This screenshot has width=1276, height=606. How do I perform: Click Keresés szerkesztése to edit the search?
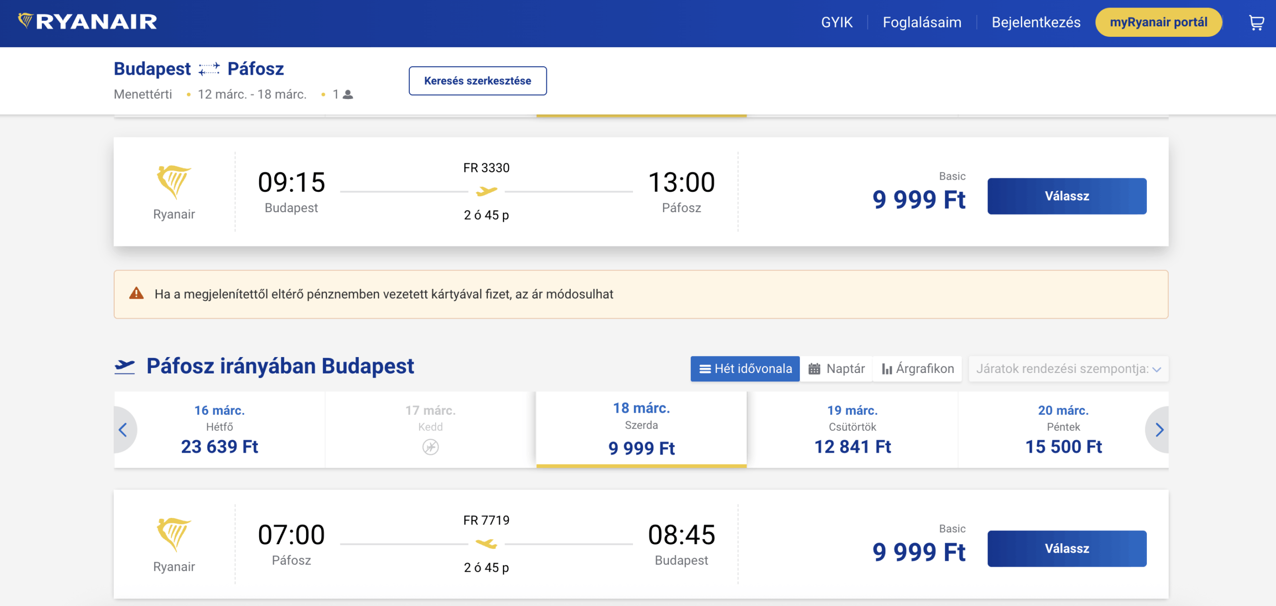(477, 80)
